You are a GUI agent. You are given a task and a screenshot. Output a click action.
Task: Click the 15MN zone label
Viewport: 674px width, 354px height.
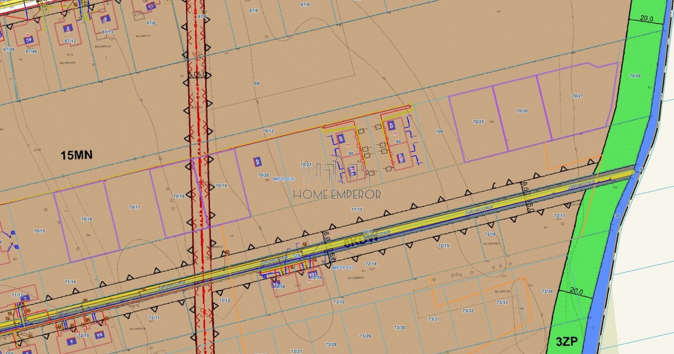pos(76,156)
